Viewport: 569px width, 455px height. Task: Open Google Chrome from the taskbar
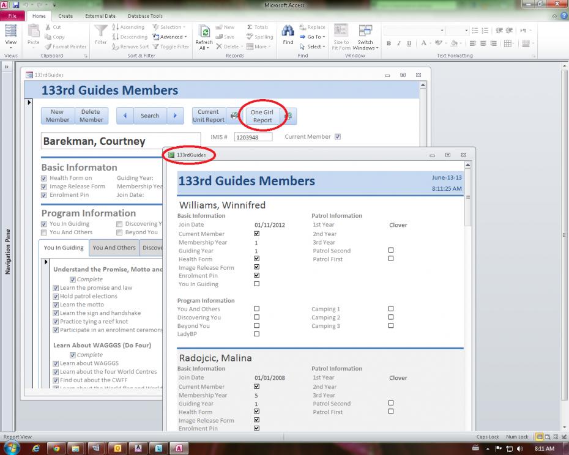pos(56,448)
